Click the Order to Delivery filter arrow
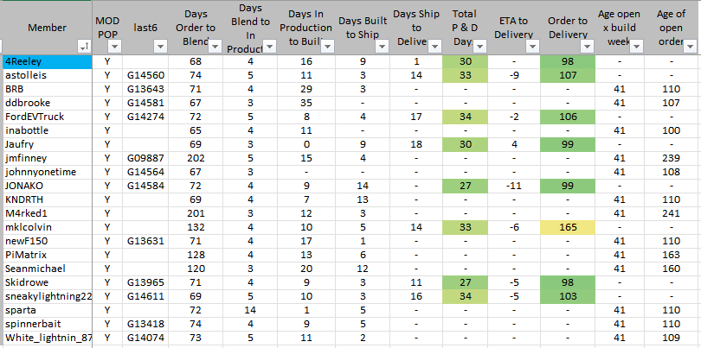 pos(588,46)
